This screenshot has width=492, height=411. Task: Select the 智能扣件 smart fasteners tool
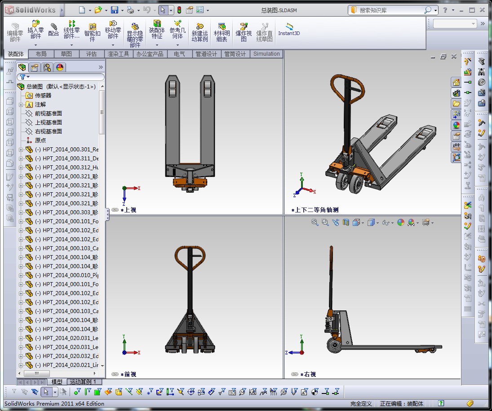[92, 30]
